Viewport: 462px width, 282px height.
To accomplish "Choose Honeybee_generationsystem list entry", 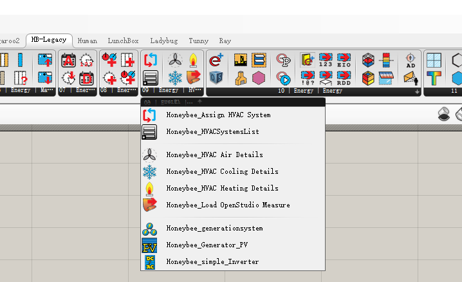I will click(x=233, y=229).
